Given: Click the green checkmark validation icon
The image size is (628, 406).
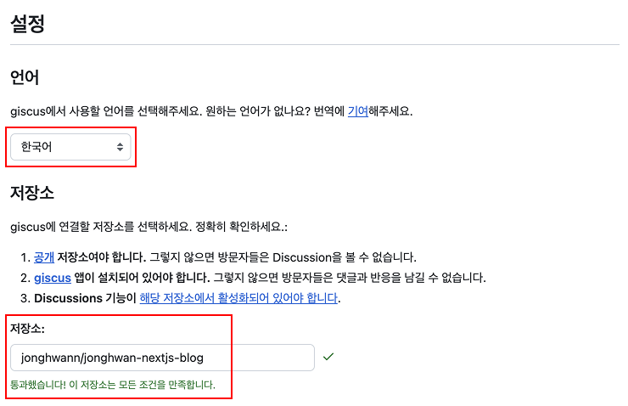Looking at the screenshot, I should pos(328,357).
